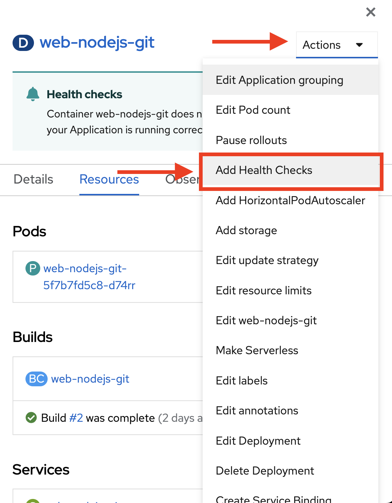
Task: Click the BC build config badge
Action: click(x=36, y=379)
